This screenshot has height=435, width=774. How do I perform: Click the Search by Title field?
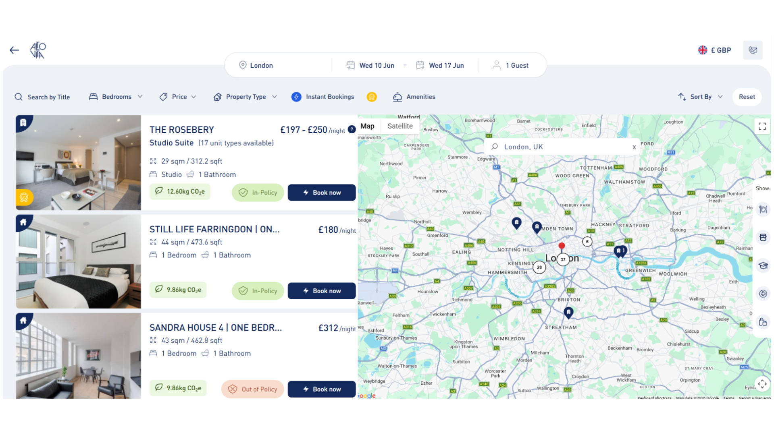(x=42, y=97)
